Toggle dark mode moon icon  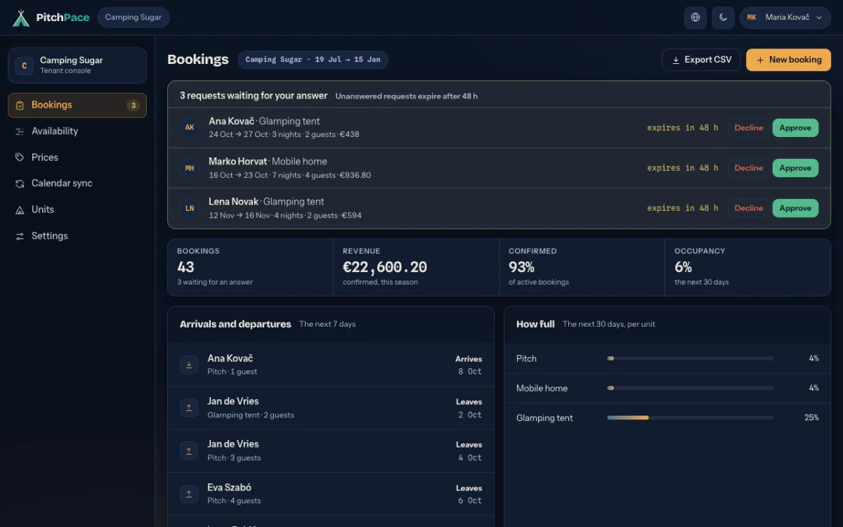723,18
